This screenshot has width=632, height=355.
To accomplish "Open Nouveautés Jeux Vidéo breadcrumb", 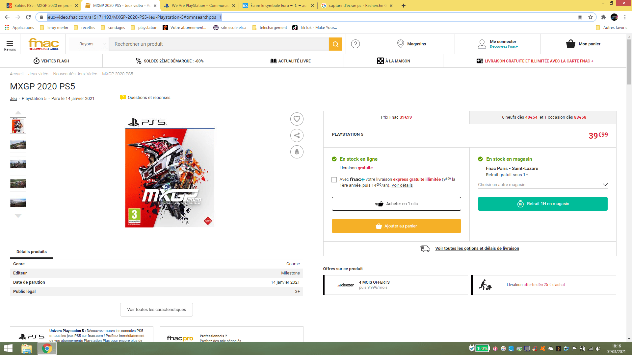I will click(75, 74).
